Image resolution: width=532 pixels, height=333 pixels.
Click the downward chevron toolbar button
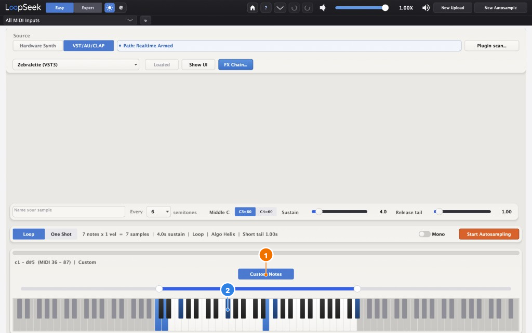280,8
